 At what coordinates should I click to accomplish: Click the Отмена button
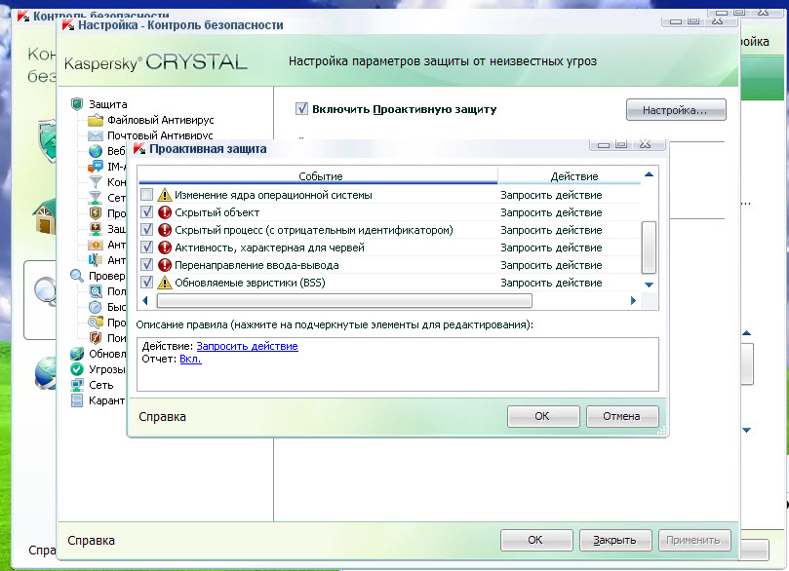[622, 416]
